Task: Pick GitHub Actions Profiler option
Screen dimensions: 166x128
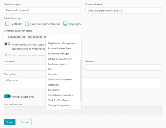Action: tap(64, 59)
